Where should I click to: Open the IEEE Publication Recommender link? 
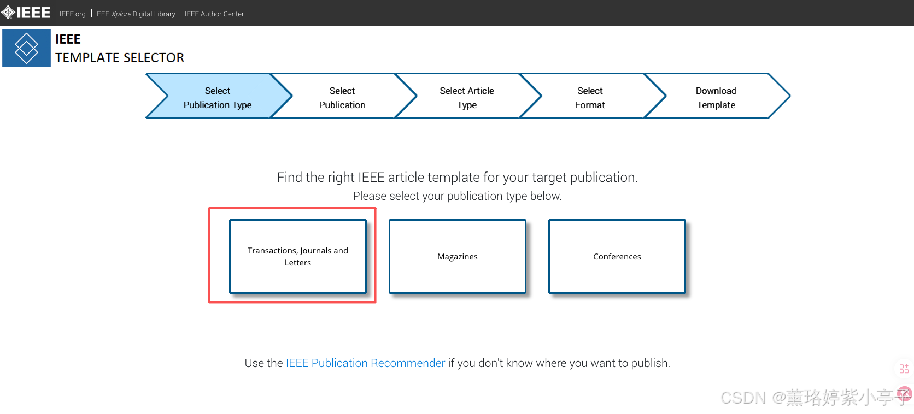coord(365,363)
